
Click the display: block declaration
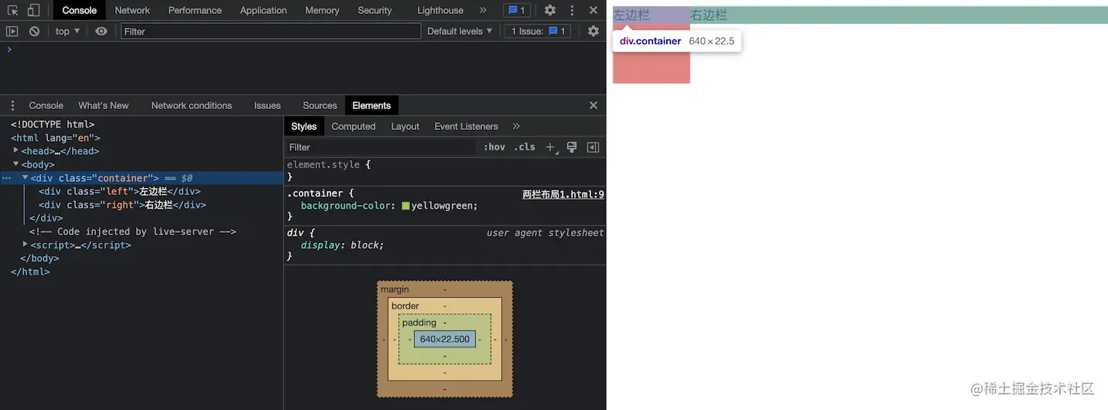click(x=342, y=245)
